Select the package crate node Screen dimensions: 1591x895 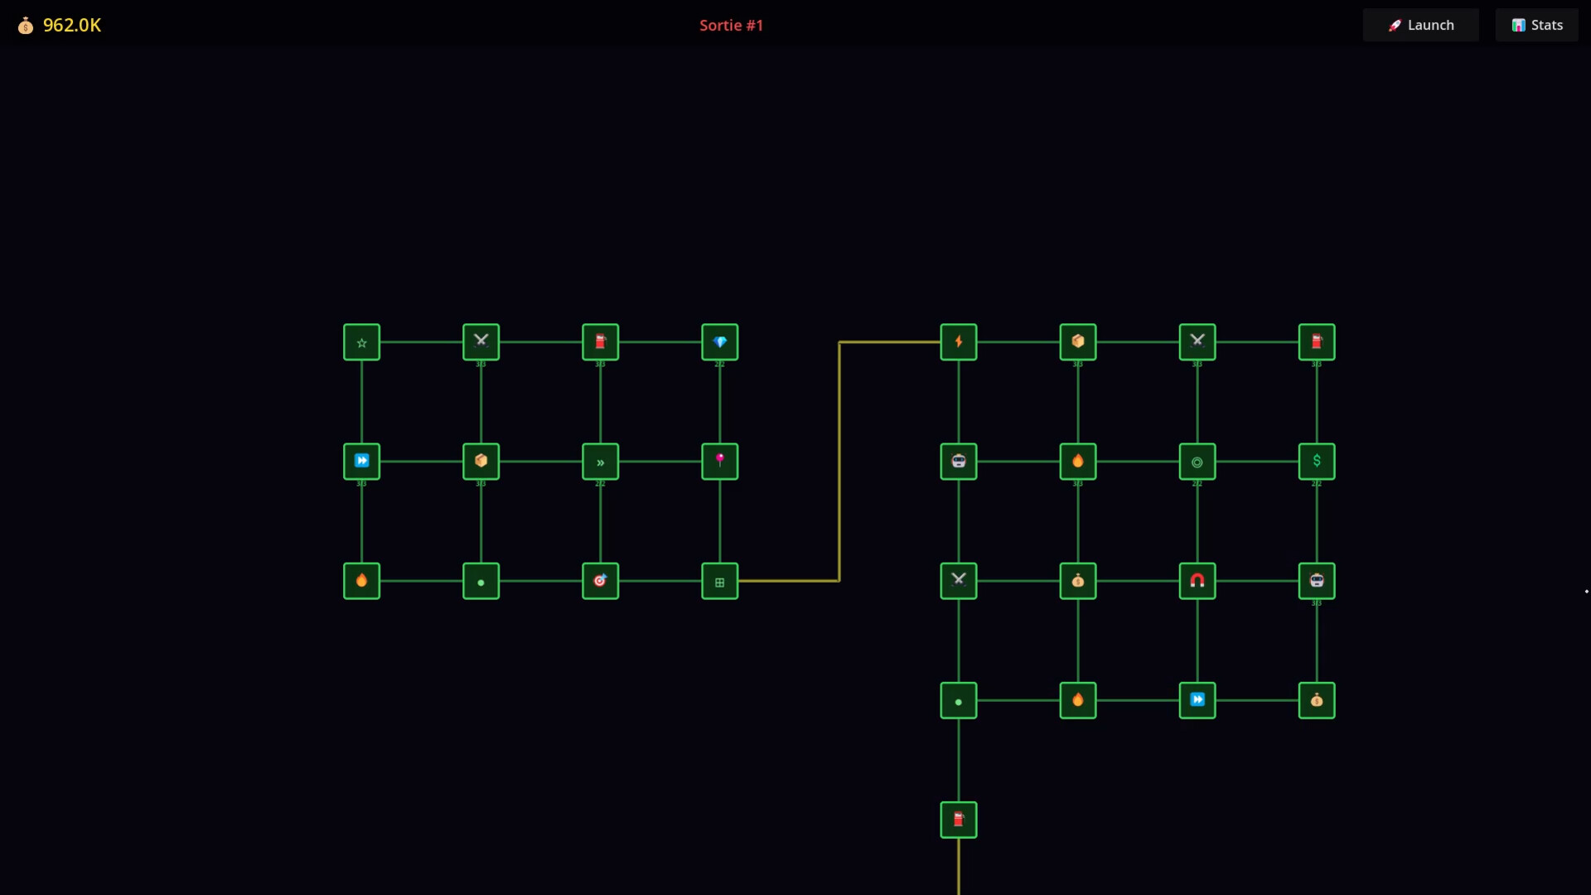pos(481,462)
